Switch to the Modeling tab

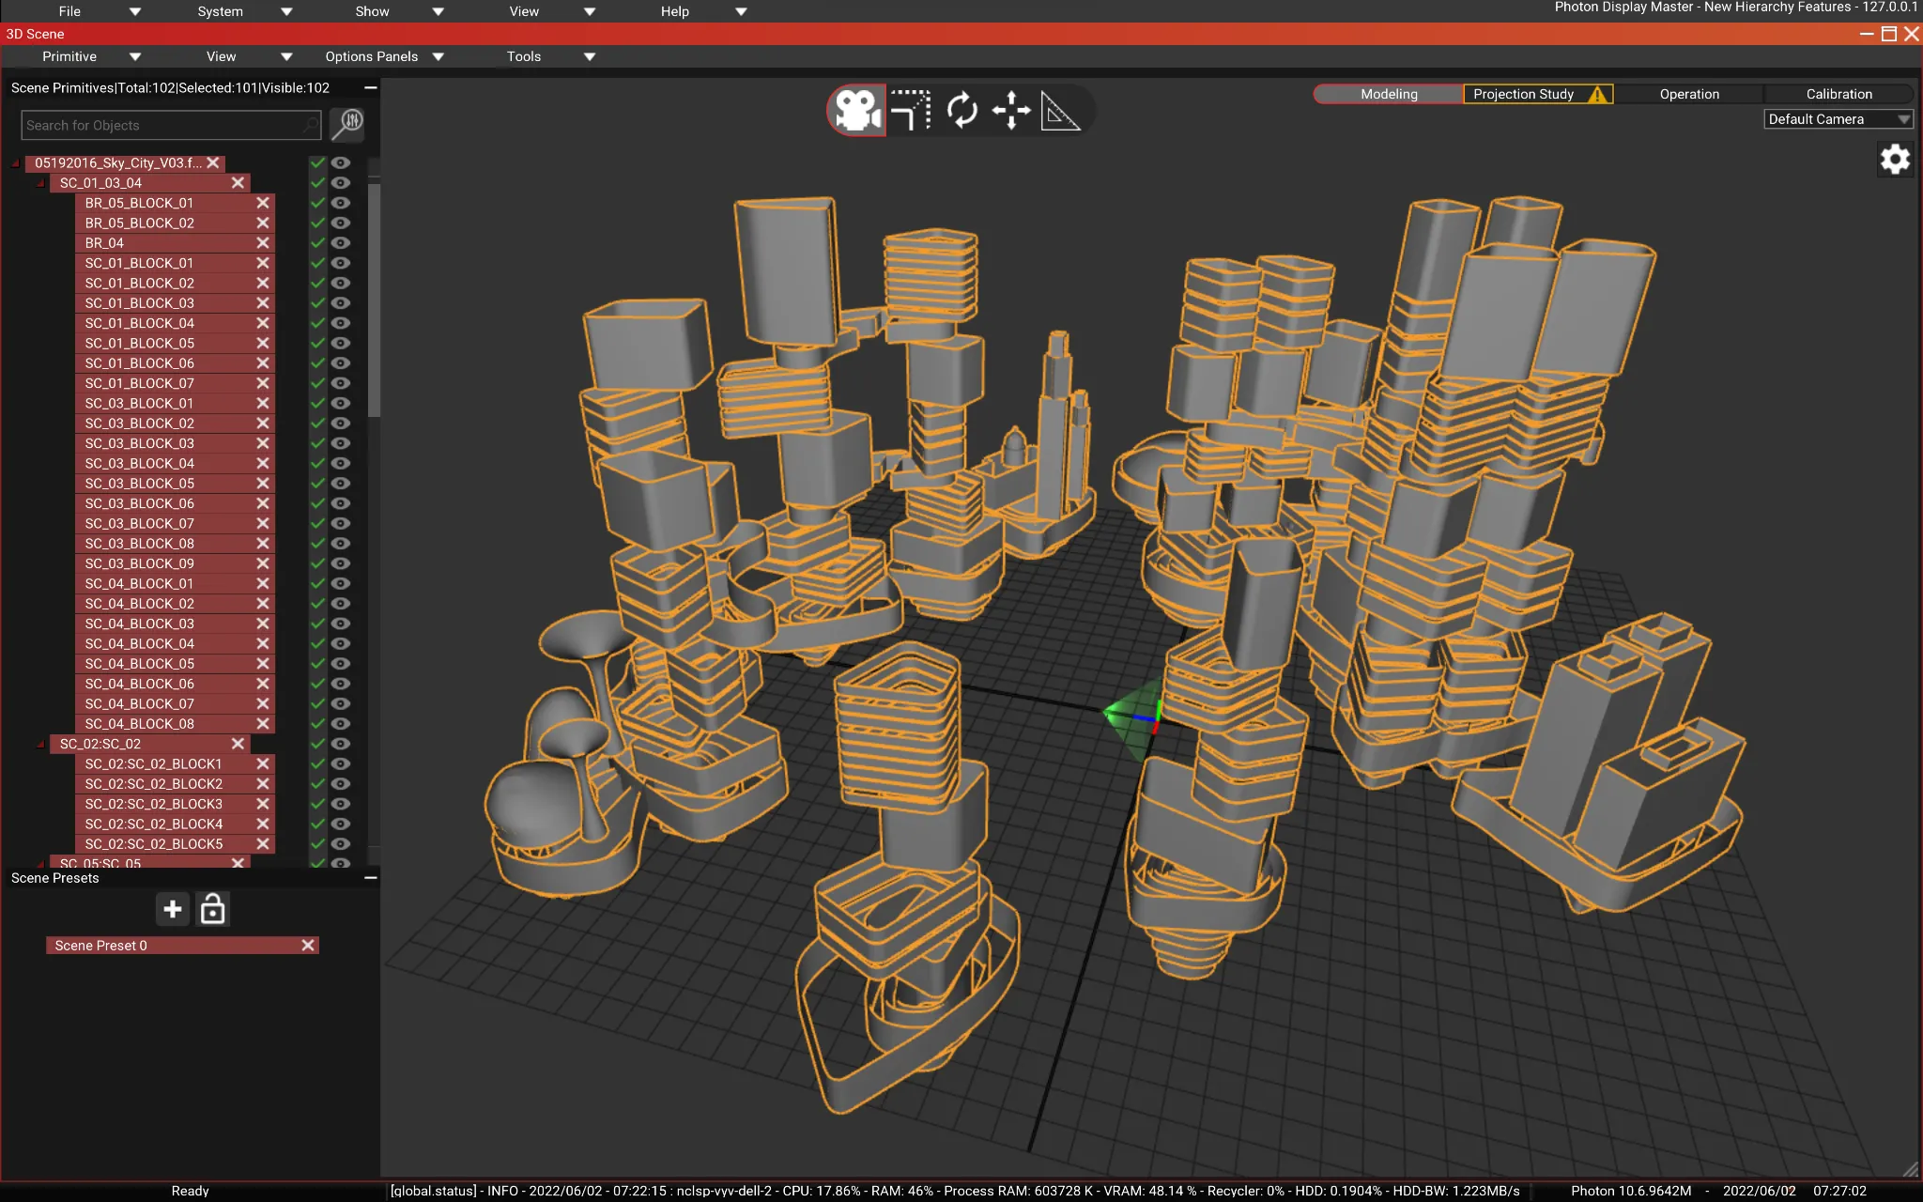(x=1389, y=94)
